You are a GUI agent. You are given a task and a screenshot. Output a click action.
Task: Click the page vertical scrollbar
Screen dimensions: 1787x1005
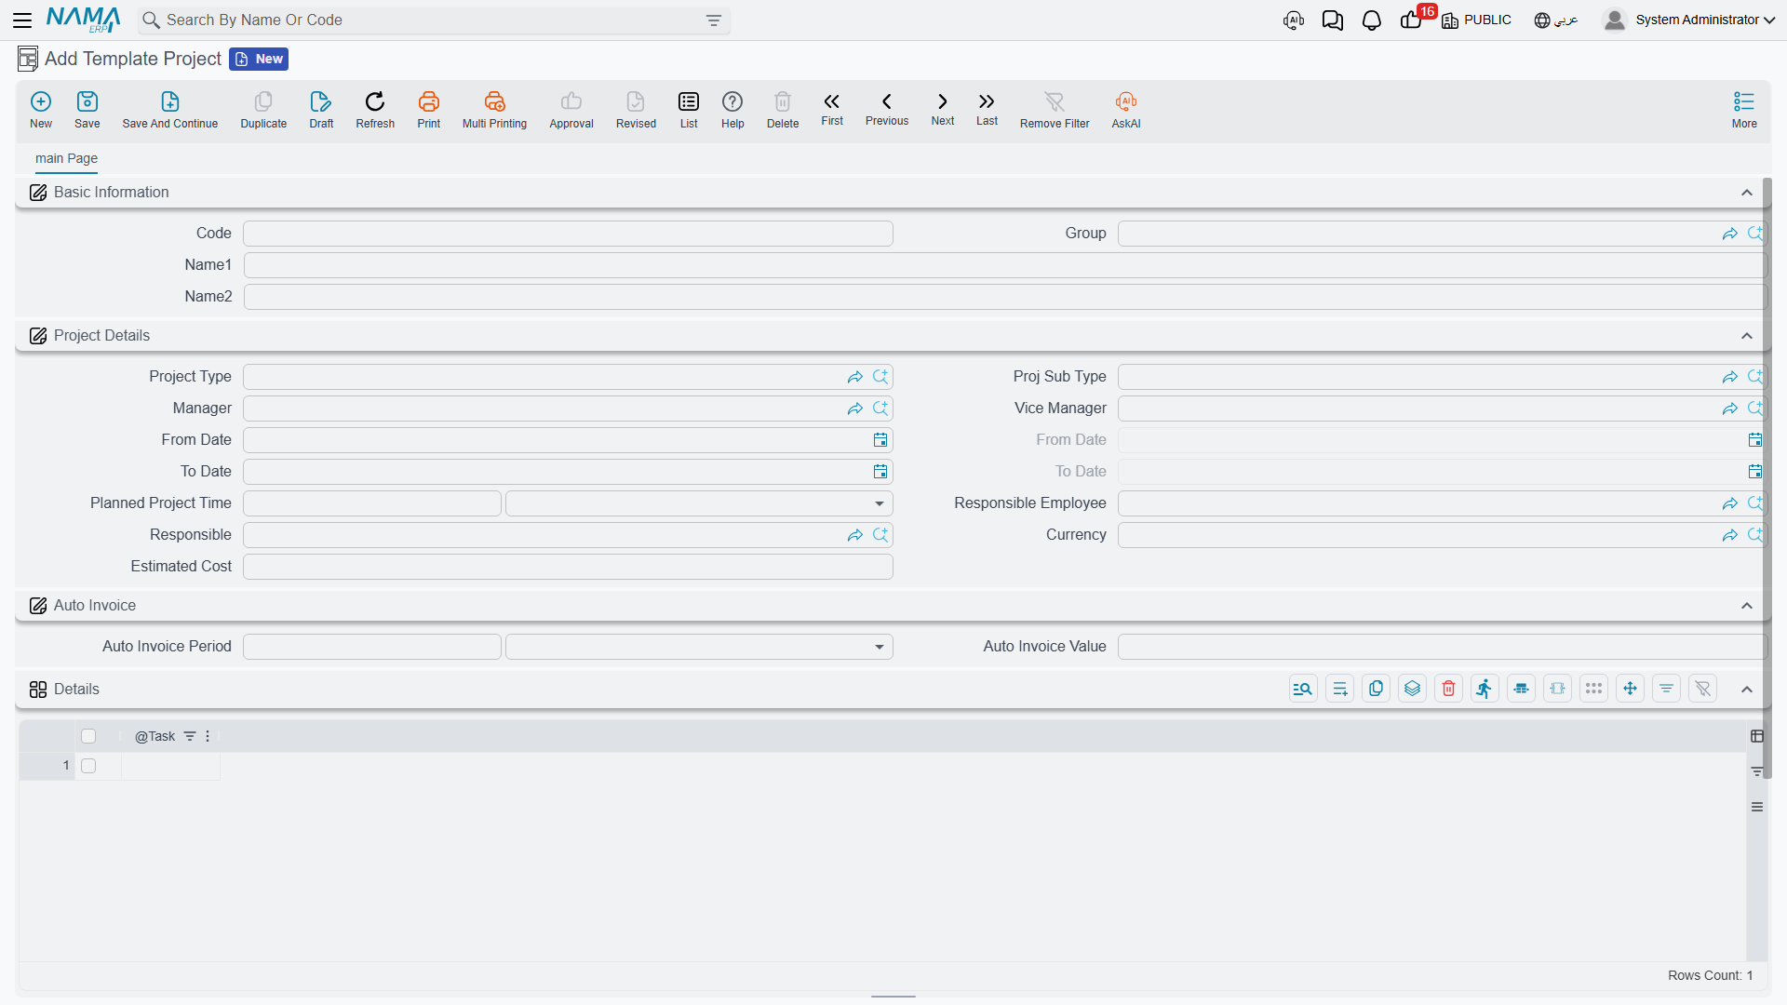[1767, 478]
